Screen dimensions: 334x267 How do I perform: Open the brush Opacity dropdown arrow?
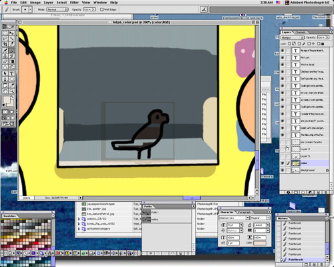(94, 9)
